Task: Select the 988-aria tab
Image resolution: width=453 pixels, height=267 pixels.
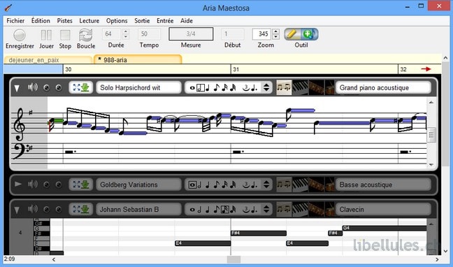Action: pyautogui.click(x=138, y=59)
